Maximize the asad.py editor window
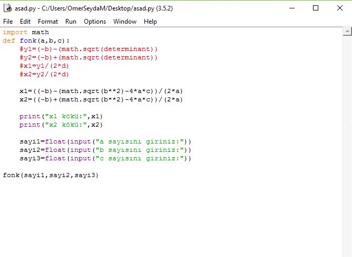The image size is (352, 257). pyautogui.click(x=316, y=8)
